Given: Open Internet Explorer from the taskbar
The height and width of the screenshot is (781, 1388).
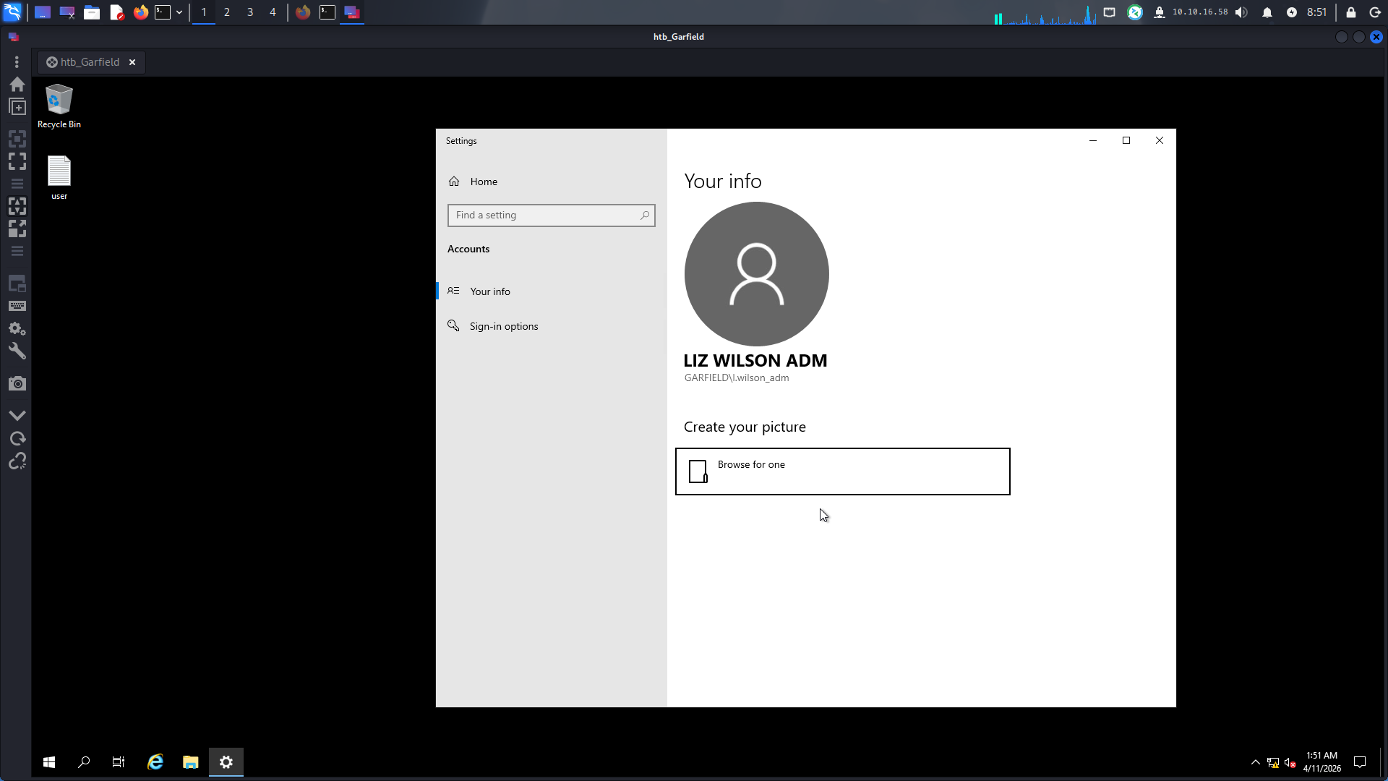Looking at the screenshot, I should 155,761.
